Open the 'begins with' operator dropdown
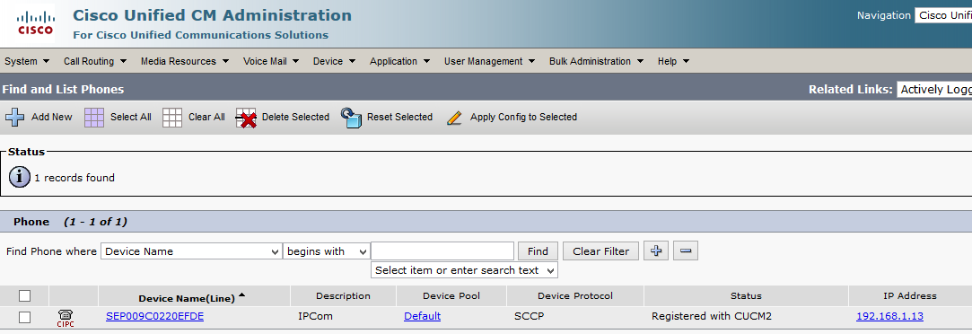 327,251
